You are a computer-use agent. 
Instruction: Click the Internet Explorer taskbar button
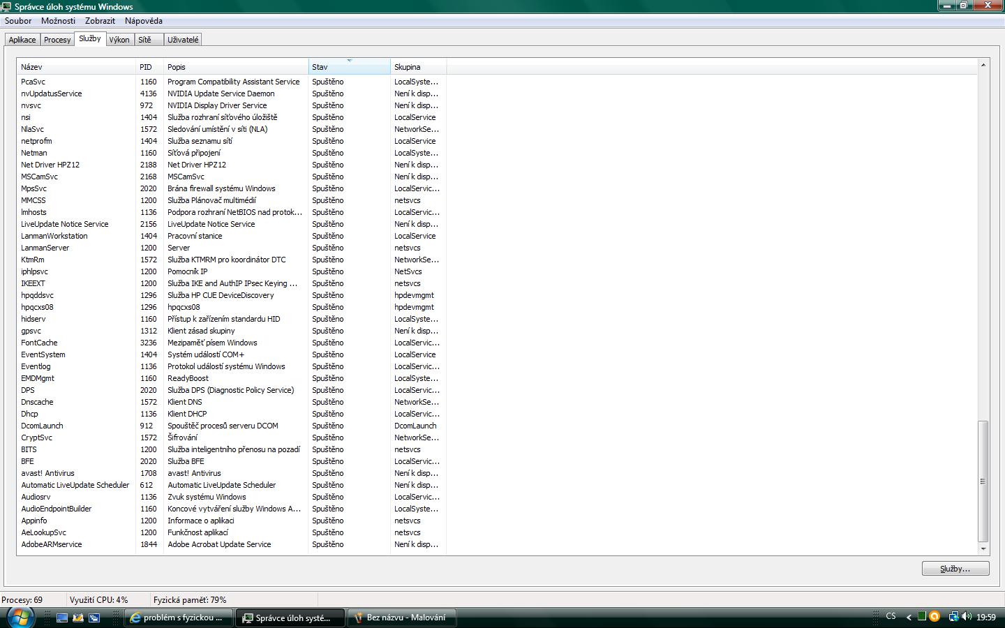click(177, 618)
